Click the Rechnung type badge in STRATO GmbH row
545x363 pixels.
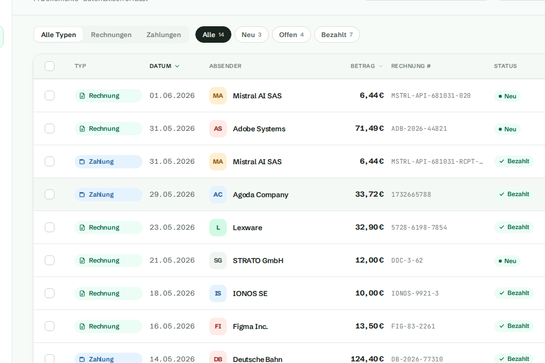(x=108, y=261)
